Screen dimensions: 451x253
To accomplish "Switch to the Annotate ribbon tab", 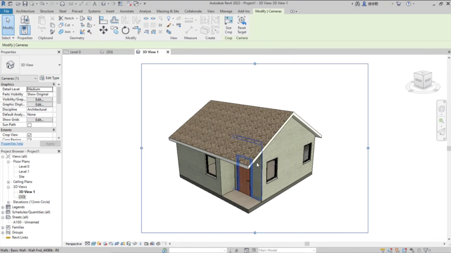I will click(x=126, y=11).
